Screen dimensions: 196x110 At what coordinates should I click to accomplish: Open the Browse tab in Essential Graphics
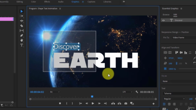[x=166, y=15]
